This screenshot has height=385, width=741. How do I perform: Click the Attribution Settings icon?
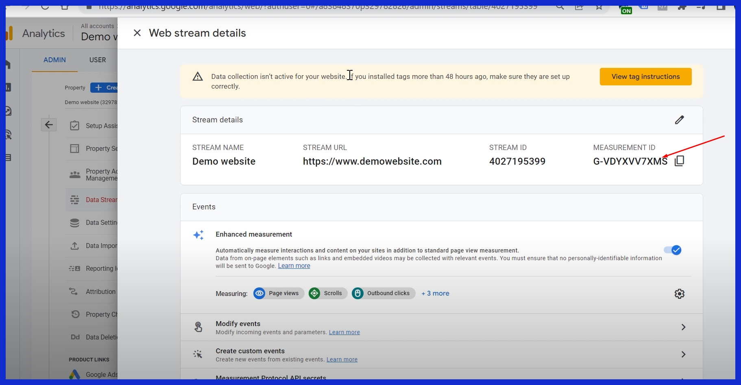point(74,291)
